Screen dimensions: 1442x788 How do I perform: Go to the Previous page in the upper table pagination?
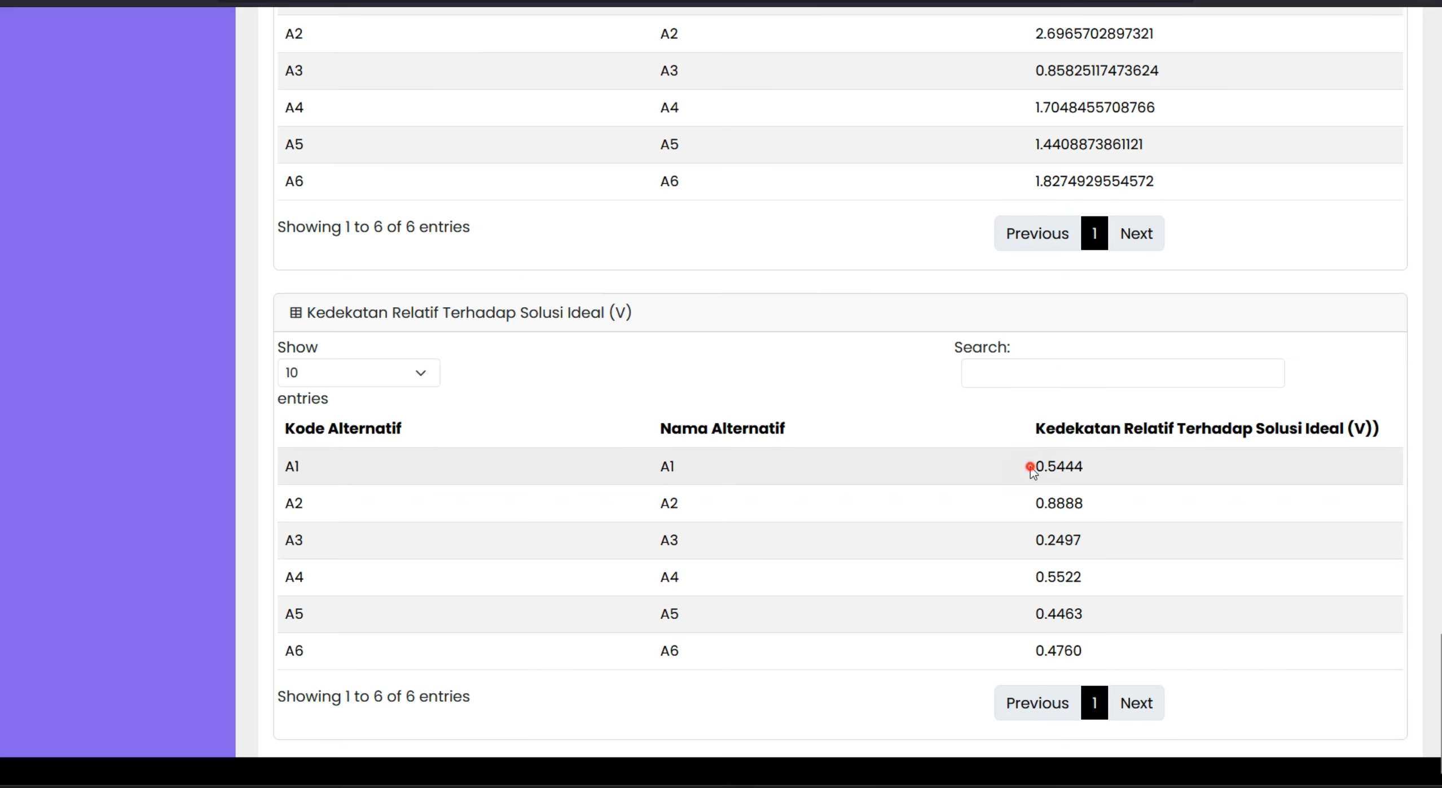(x=1037, y=233)
